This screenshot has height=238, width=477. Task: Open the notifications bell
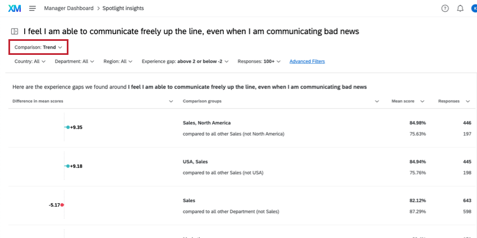point(460,8)
